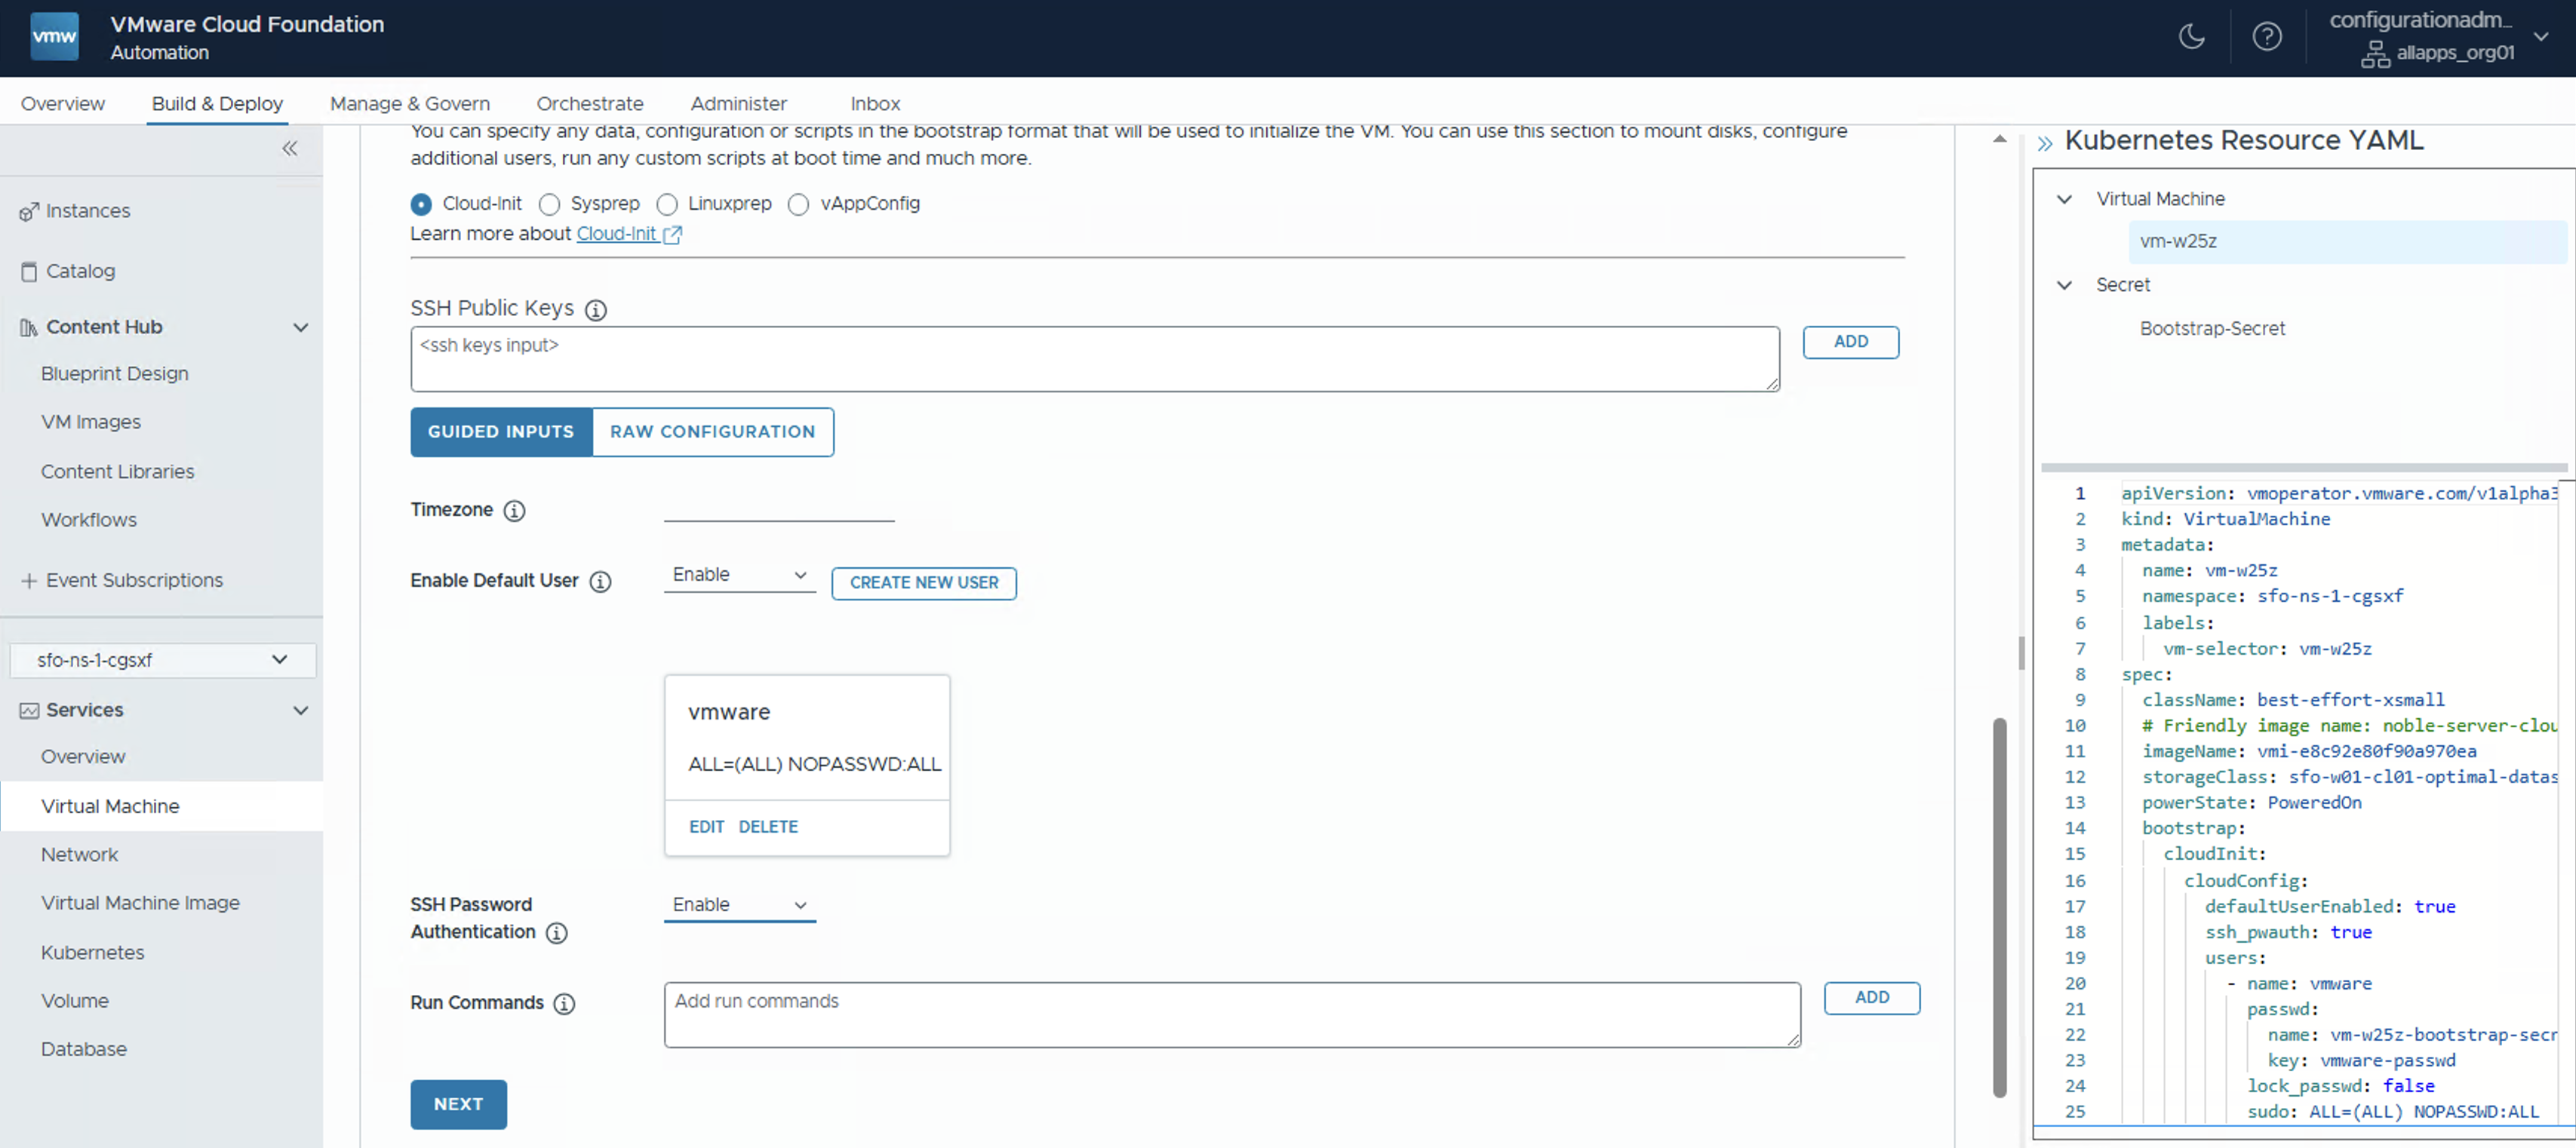The image size is (2576, 1148).
Task: Select the Linuxprep radio button
Action: coord(667,205)
